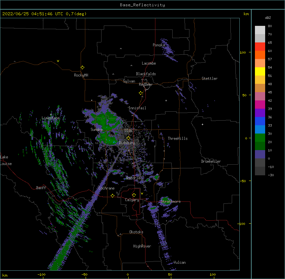This screenshot has height=279, width=285.
Task: Click the red 60-65 dBZ color swatch
Action: point(260,47)
